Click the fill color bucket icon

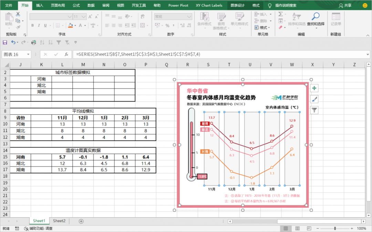pos(70,25)
